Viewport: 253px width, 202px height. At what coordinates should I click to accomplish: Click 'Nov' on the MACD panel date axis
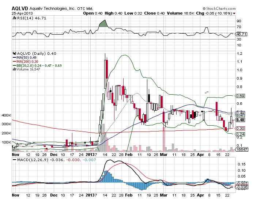(x=15, y=195)
